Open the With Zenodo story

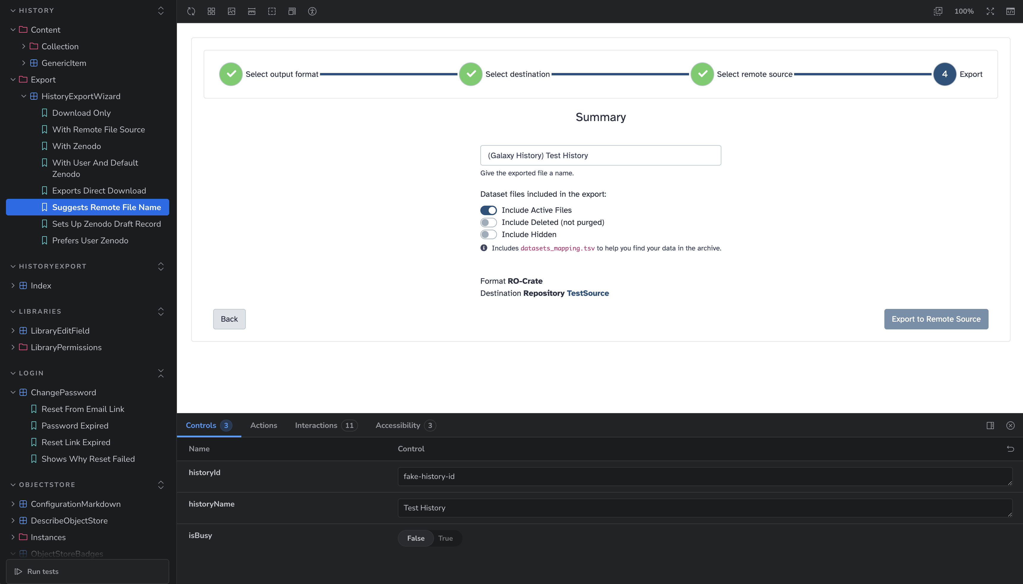(77, 146)
